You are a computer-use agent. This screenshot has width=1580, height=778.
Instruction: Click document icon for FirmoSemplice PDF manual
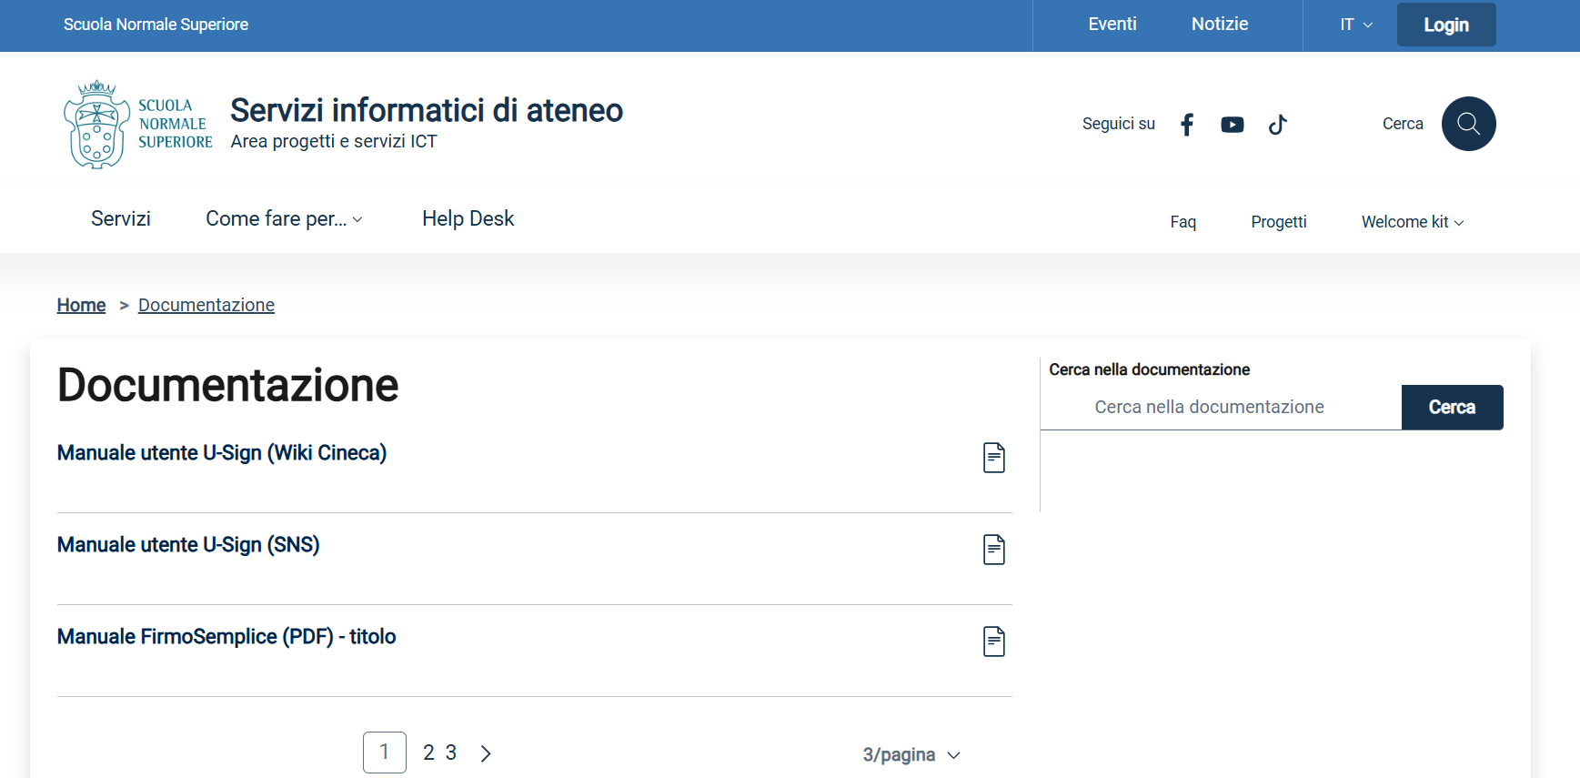pos(994,642)
